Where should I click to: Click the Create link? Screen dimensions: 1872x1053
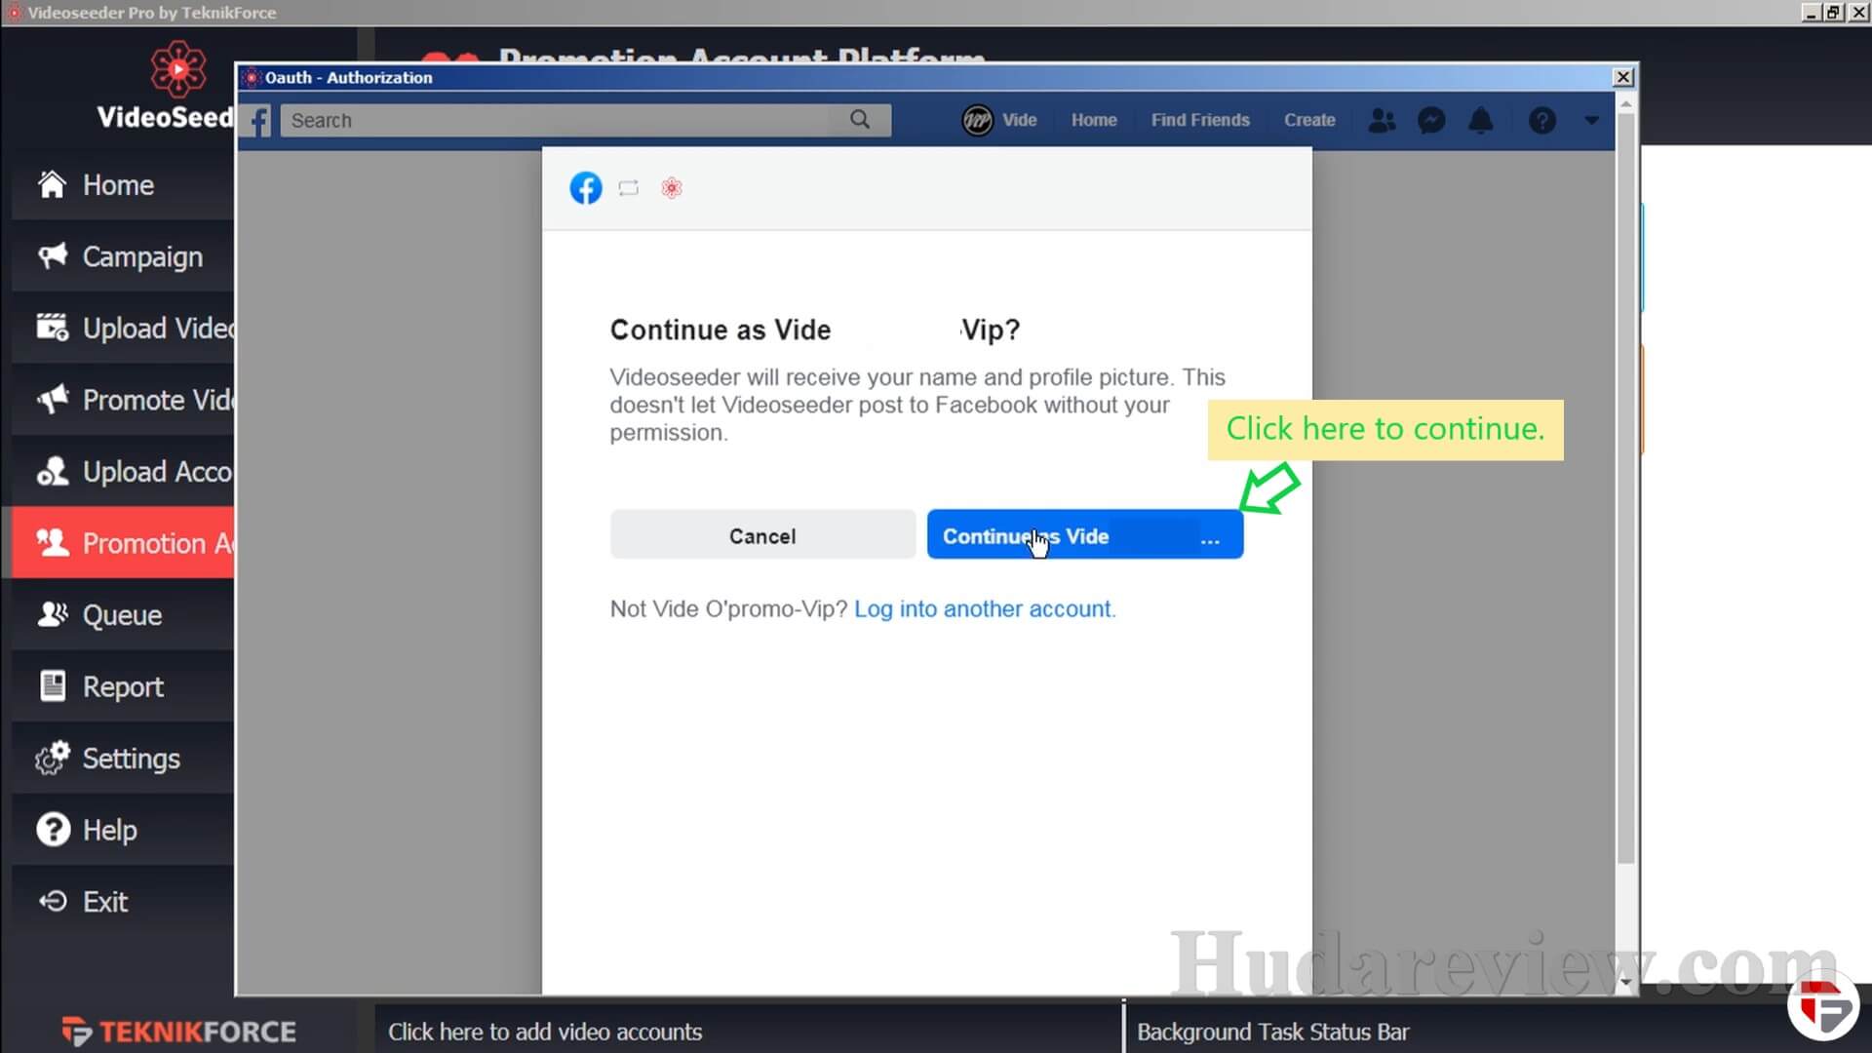(x=1309, y=120)
